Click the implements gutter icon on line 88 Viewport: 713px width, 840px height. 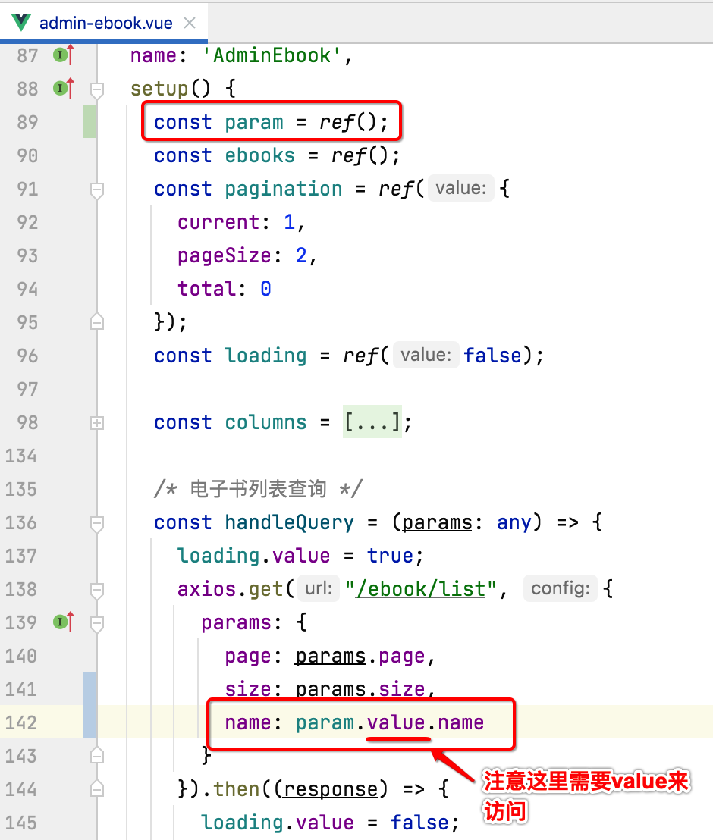pyautogui.click(x=63, y=89)
